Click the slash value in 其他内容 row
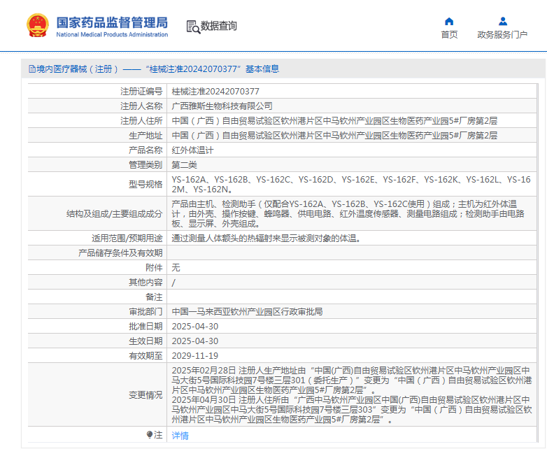Viewport: 547px width, 456px height. [173, 283]
